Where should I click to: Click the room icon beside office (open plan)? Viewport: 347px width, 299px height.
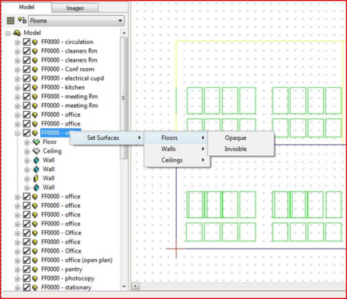[34, 260]
